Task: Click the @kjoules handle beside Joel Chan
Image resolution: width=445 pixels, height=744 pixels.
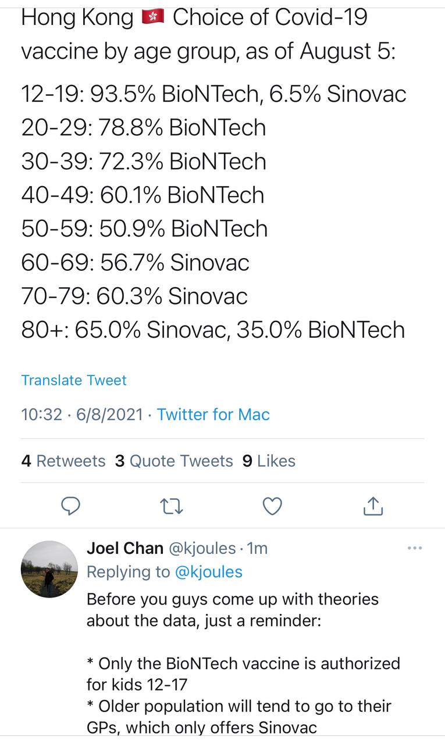Action: point(202,548)
